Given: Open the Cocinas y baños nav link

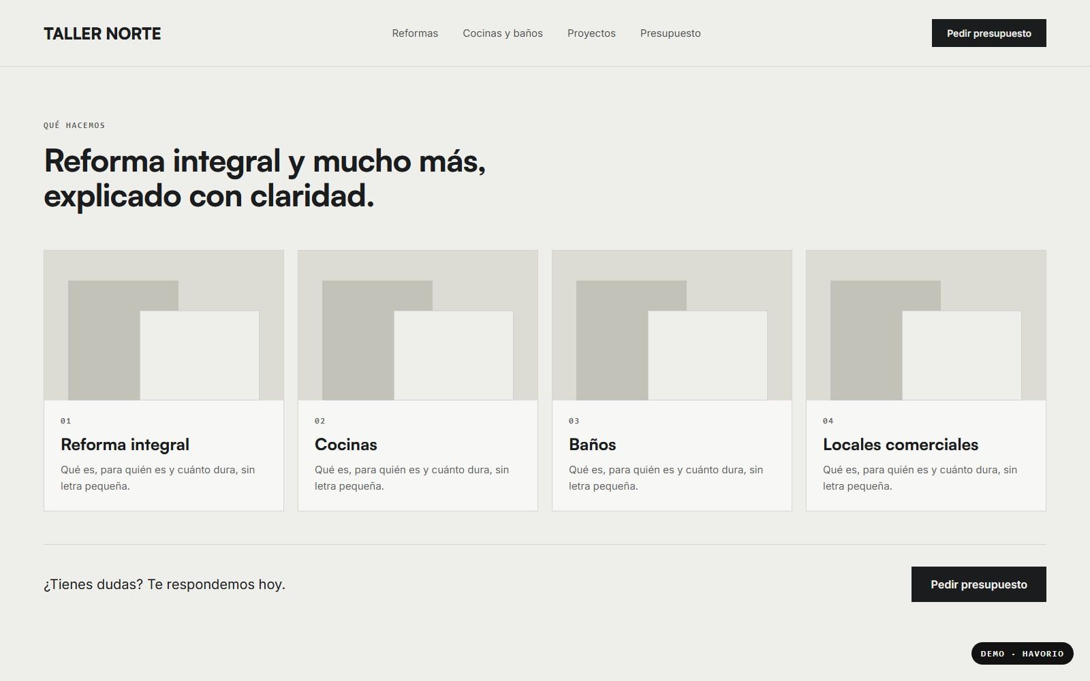Looking at the screenshot, I should [x=503, y=33].
